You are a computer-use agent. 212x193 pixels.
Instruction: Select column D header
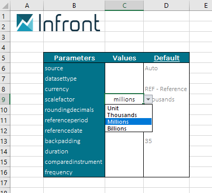point(166,5)
